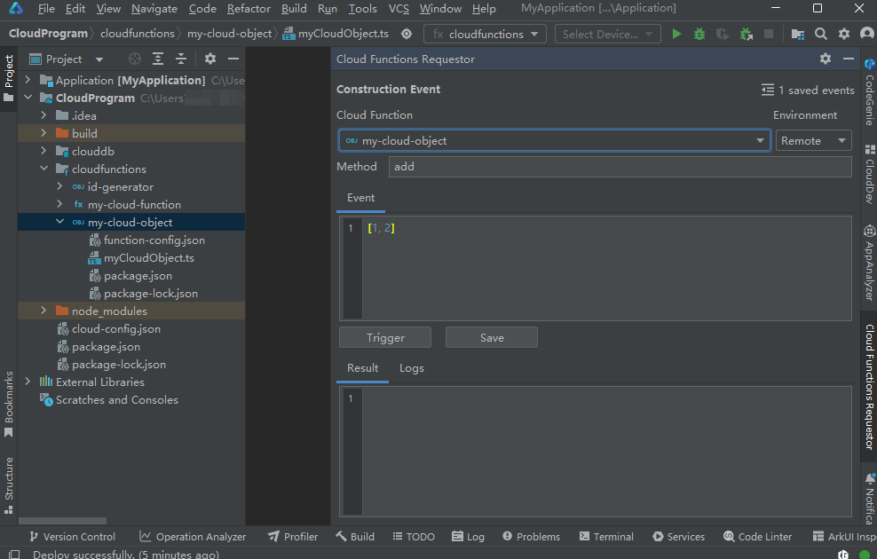Screen dimensions: 877x559
Task: Start debugging with the green bug icon
Action: coord(699,34)
